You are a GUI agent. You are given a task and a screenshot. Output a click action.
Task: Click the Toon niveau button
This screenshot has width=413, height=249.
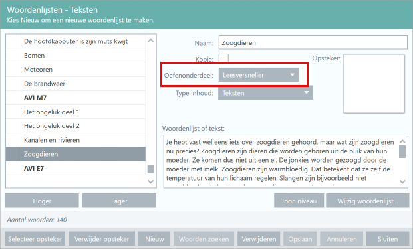(x=299, y=201)
